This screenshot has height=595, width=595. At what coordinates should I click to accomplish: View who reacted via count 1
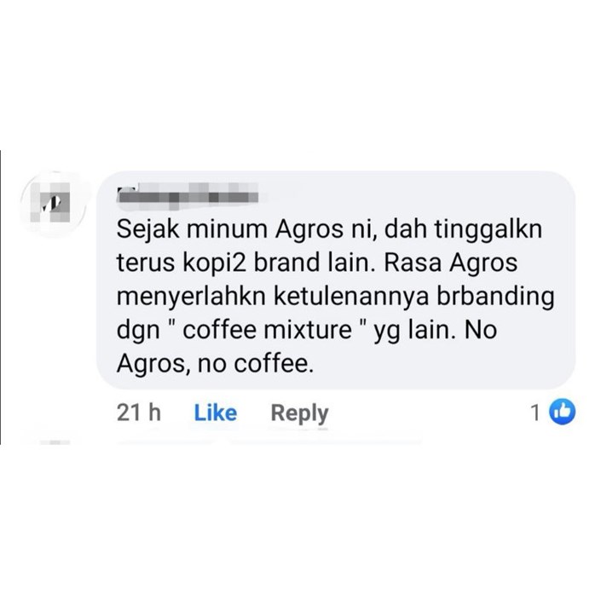tap(535, 413)
